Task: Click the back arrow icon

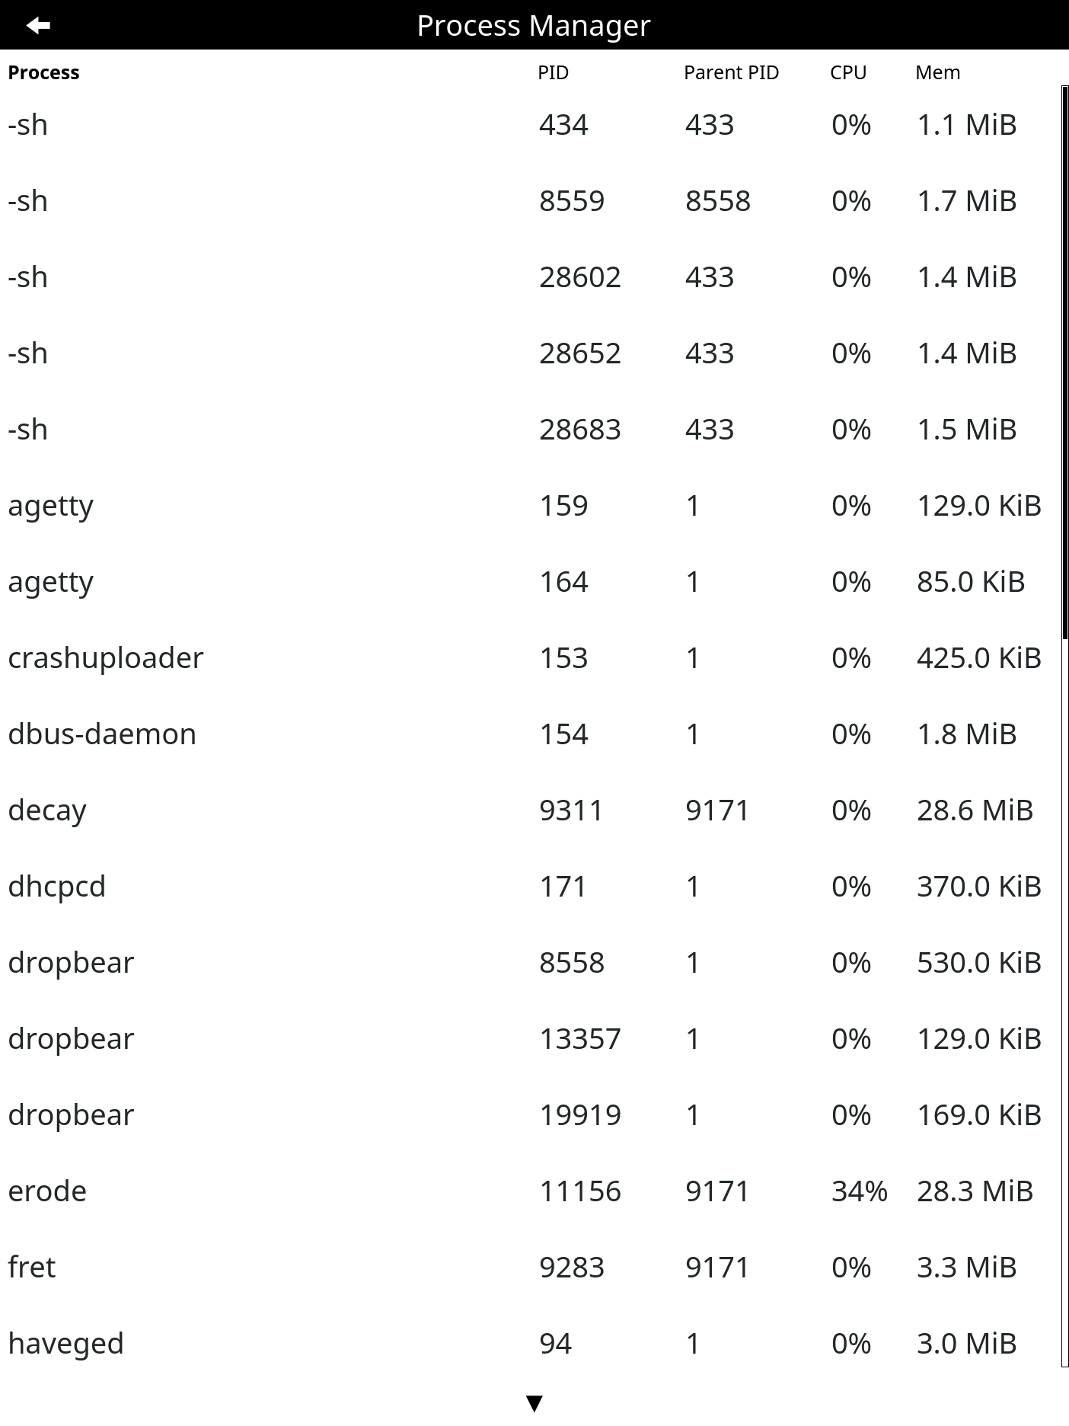Action: point(38,26)
